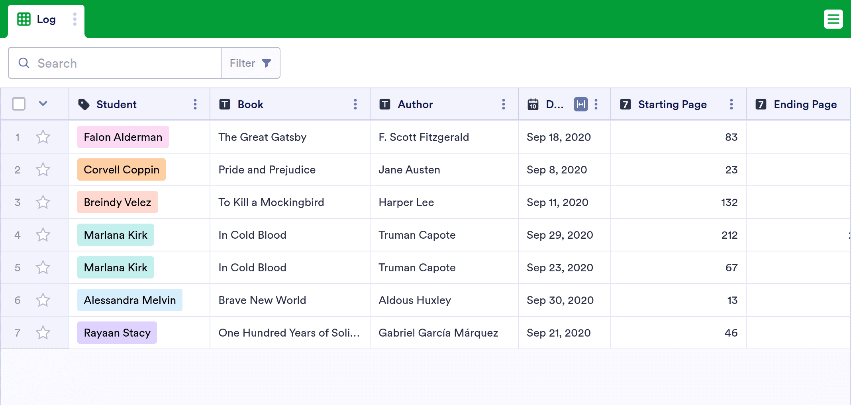Open the Filter dropdown
Viewport: 851px width, 405px height.
point(250,63)
